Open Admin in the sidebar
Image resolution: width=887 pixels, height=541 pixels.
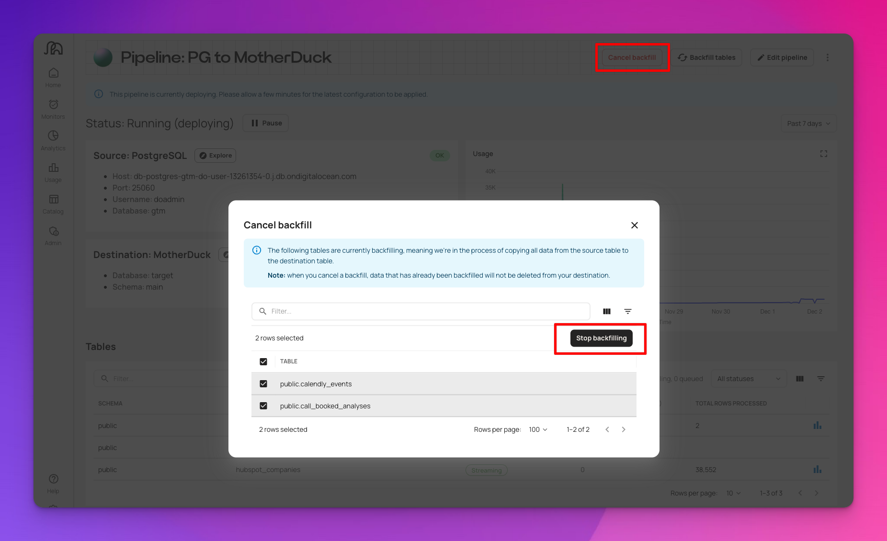point(53,236)
